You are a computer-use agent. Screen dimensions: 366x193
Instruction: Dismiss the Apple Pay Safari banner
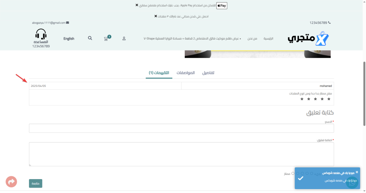click(137, 5)
